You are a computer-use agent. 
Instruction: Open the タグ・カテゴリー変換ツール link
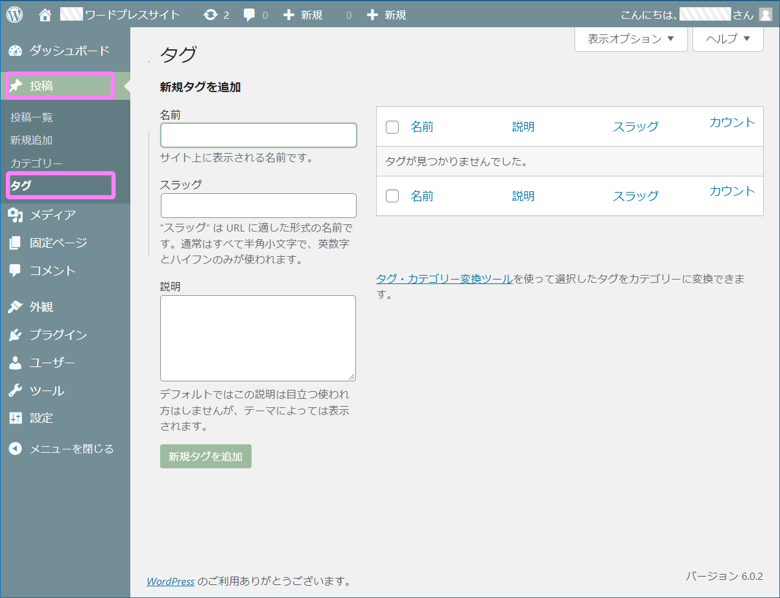click(443, 279)
